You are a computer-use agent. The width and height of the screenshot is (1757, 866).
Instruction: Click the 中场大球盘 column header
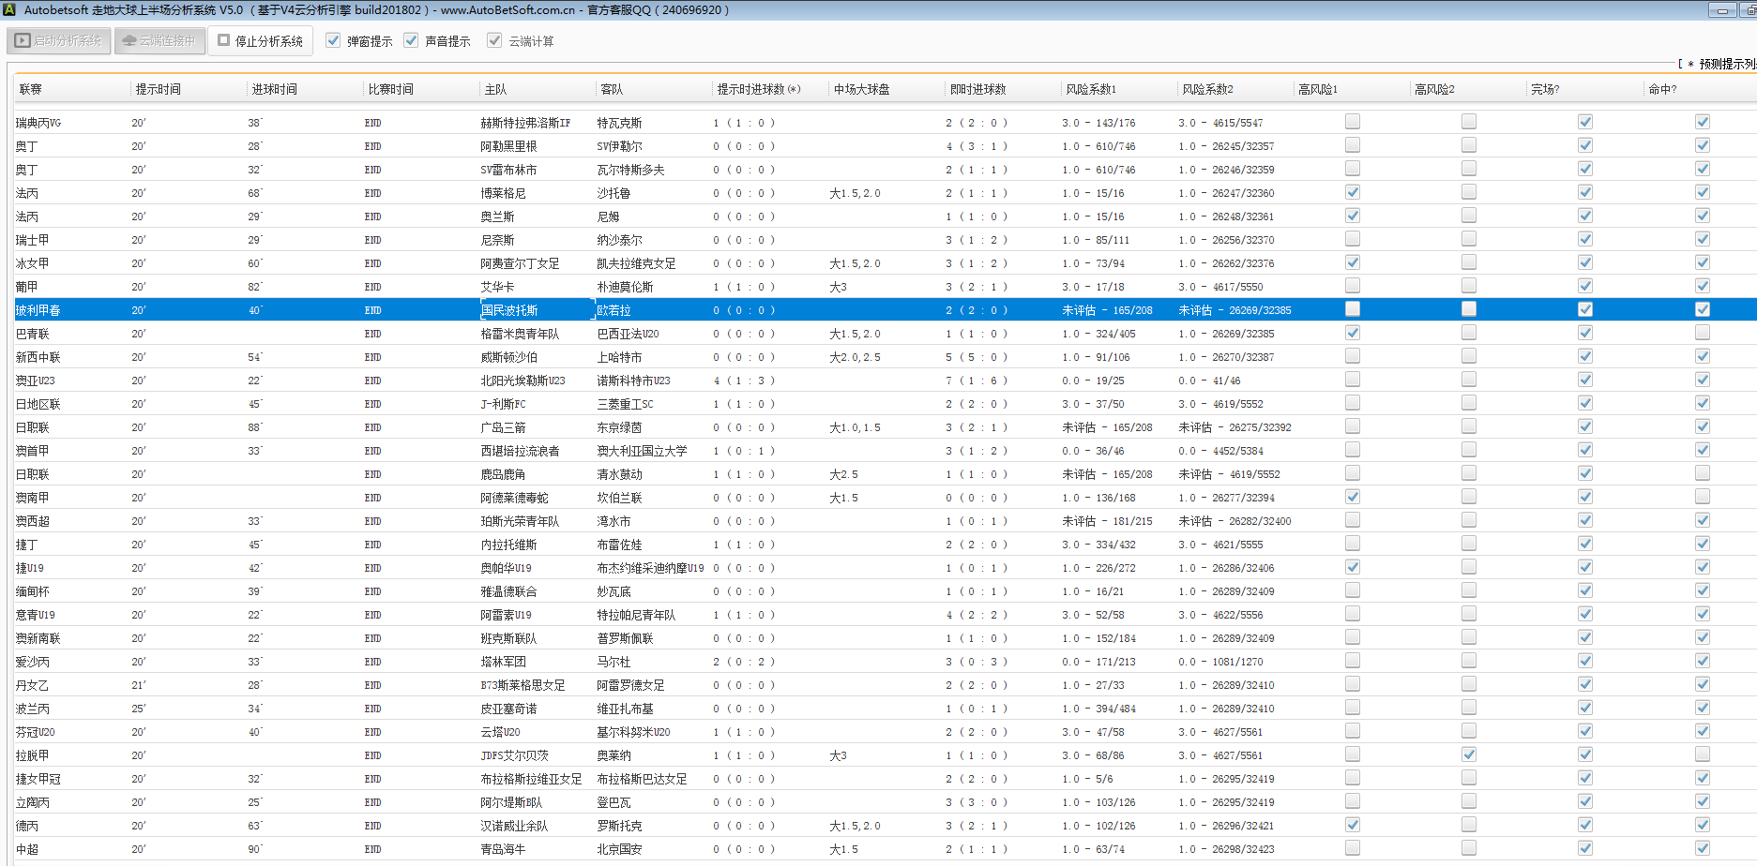(x=861, y=89)
